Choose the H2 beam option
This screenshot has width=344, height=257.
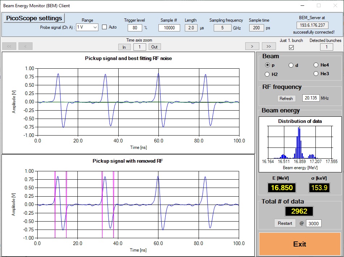pos(268,74)
